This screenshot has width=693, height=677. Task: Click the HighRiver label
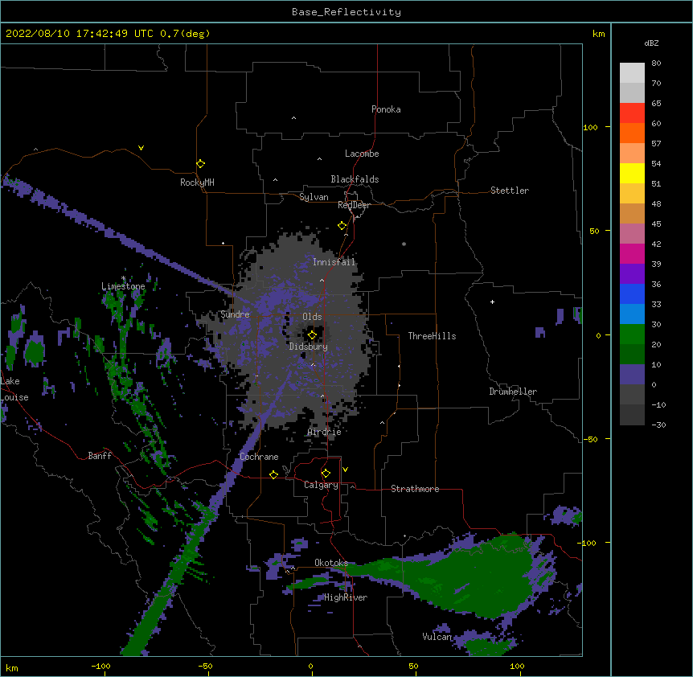(346, 597)
